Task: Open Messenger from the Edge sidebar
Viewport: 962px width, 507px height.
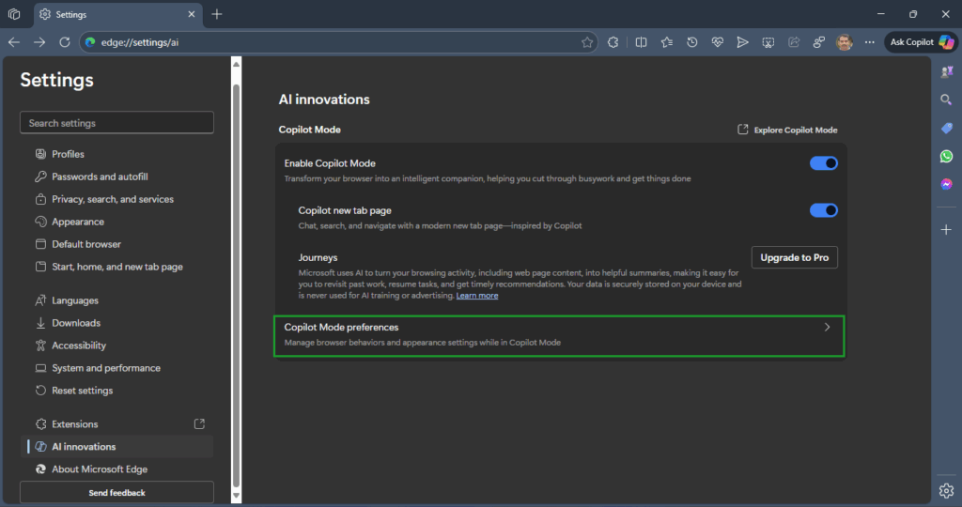Action: click(x=946, y=184)
